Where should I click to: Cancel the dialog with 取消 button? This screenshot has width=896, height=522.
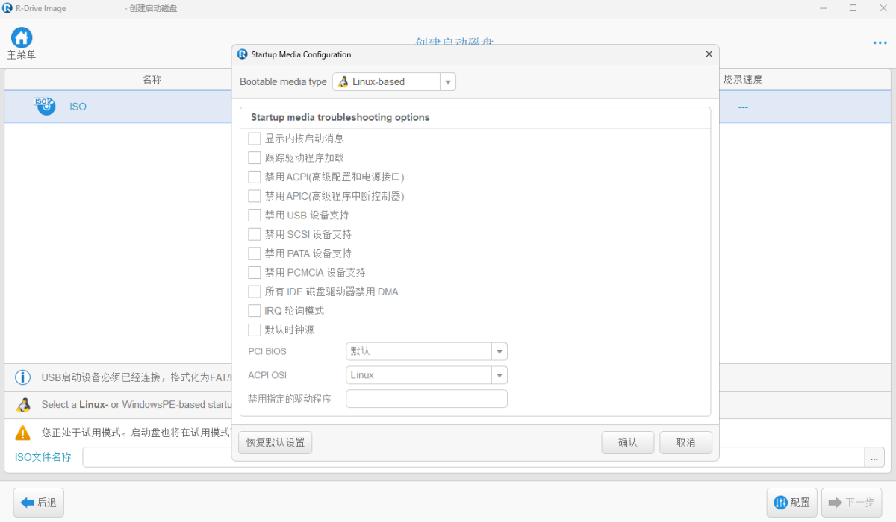click(685, 442)
